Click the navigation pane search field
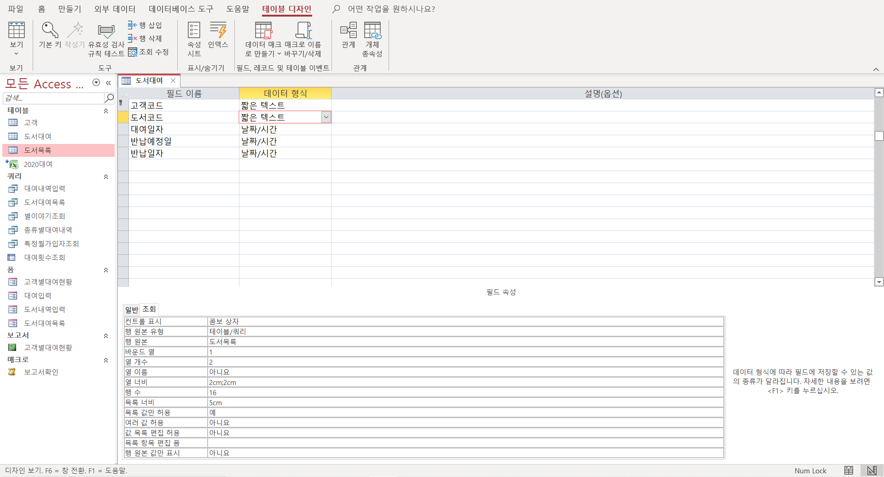This screenshot has width=884, height=477. (x=53, y=98)
